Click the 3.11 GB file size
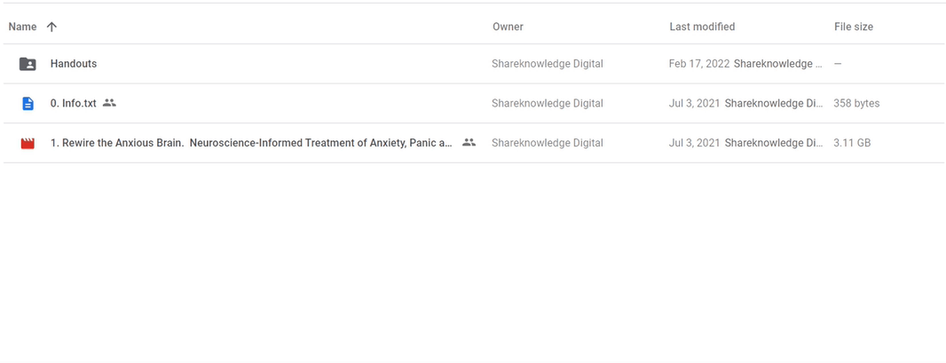This screenshot has width=946, height=363. pos(851,143)
